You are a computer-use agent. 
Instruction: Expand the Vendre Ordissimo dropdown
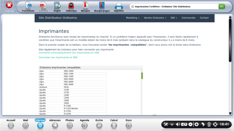(155, 18)
